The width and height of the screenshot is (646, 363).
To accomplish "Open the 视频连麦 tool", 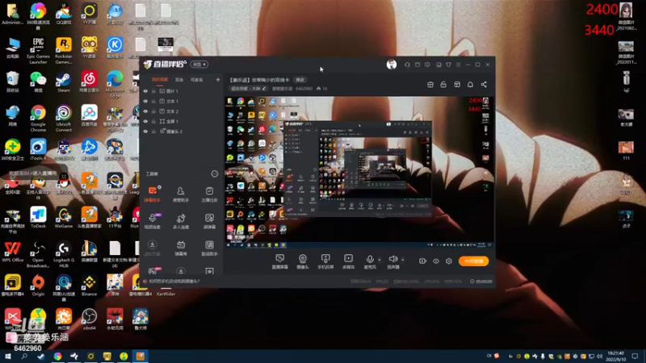I will point(153,221).
